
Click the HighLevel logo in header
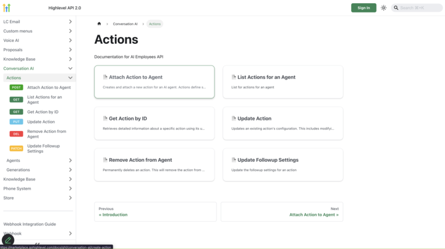pos(7,8)
